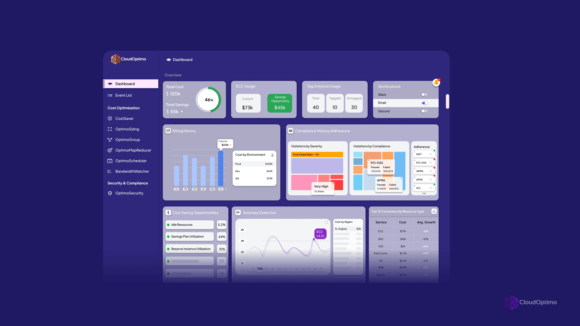Image resolution: width=580 pixels, height=326 pixels.
Task: Click BandwidthWatcher sidebar icon
Action: click(110, 171)
